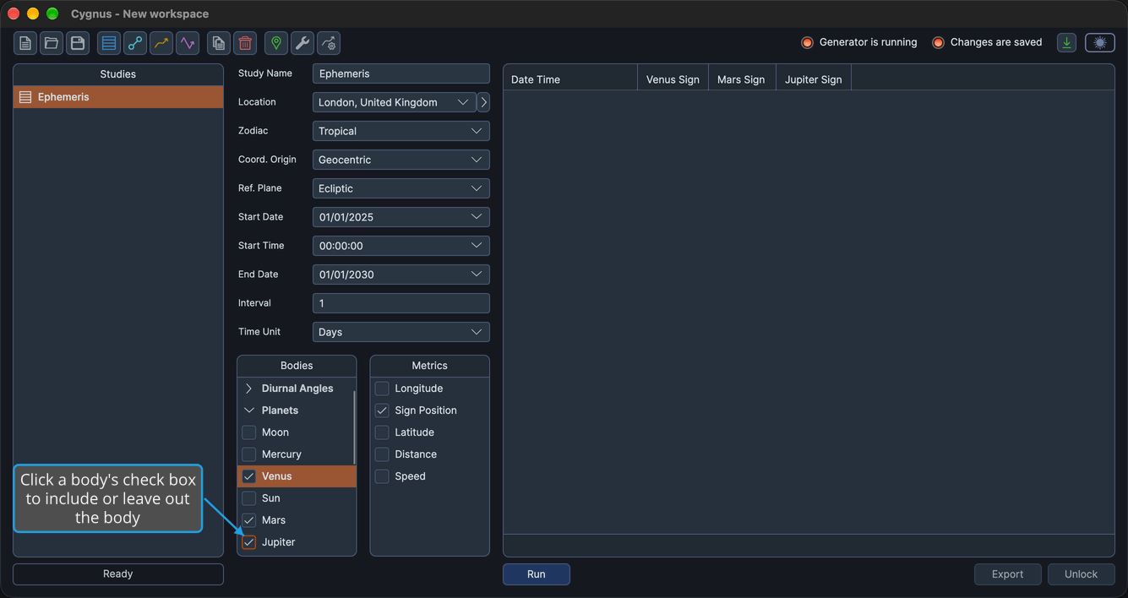Expand the Diurnal Angles group
Image resolution: width=1128 pixels, height=598 pixels.
click(249, 389)
